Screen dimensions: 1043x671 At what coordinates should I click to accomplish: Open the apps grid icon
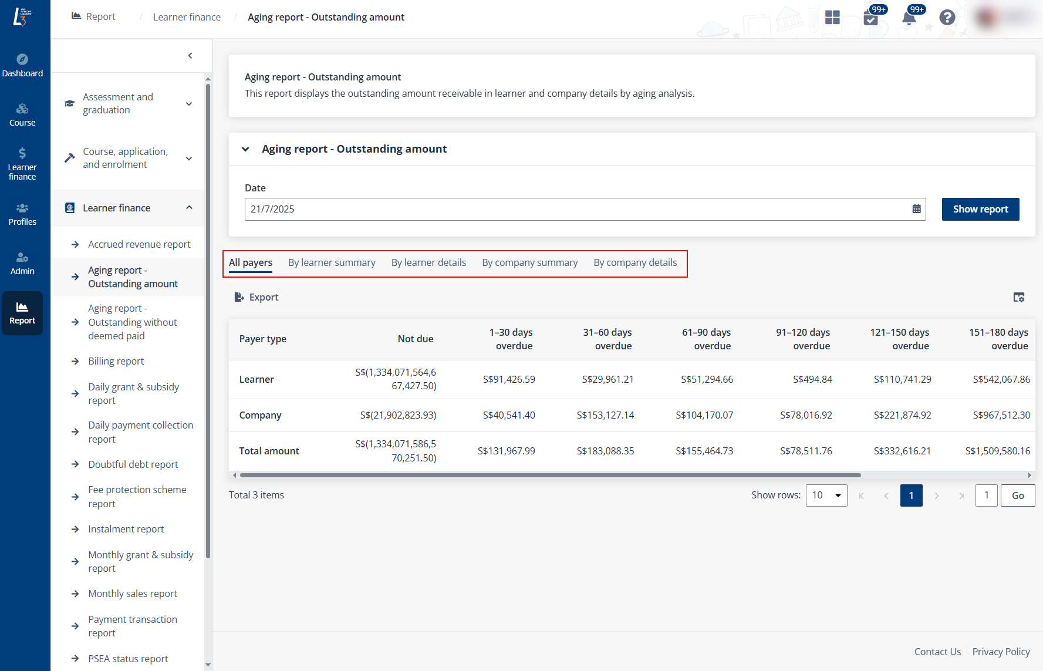(832, 18)
